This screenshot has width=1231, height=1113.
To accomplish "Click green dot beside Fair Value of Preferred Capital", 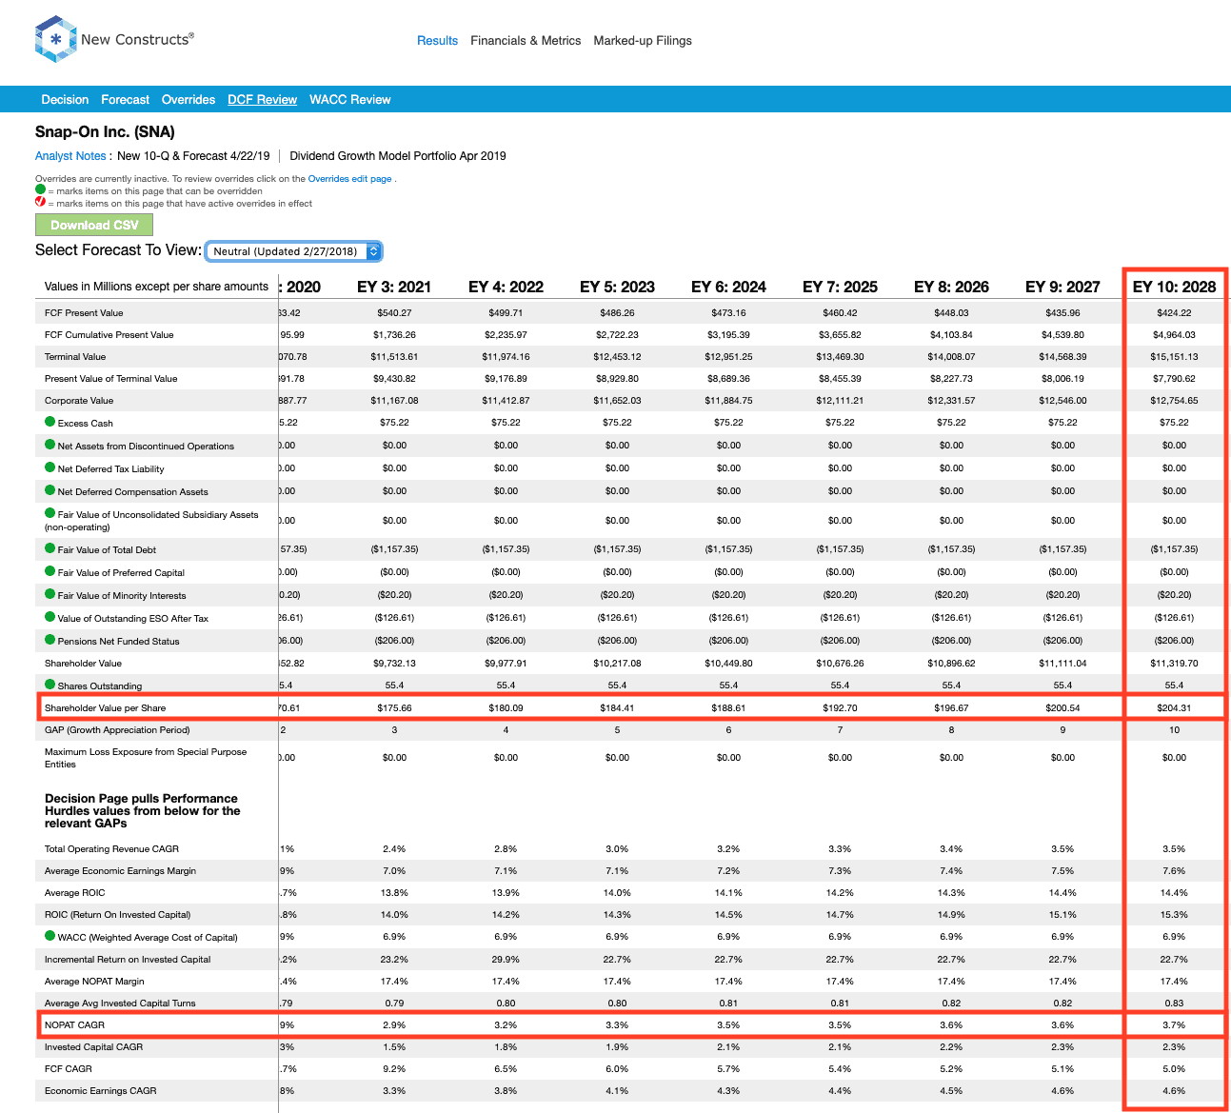I will tap(50, 571).
